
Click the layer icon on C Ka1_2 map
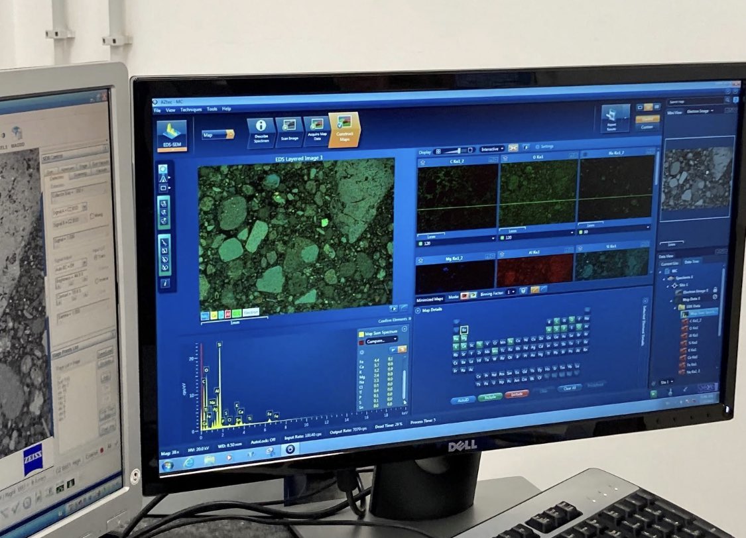click(422, 163)
